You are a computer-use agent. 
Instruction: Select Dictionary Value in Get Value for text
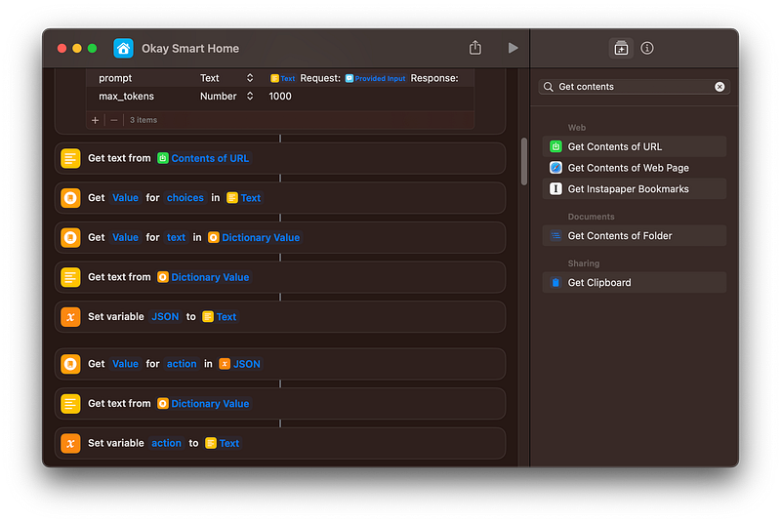pos(254,237)
